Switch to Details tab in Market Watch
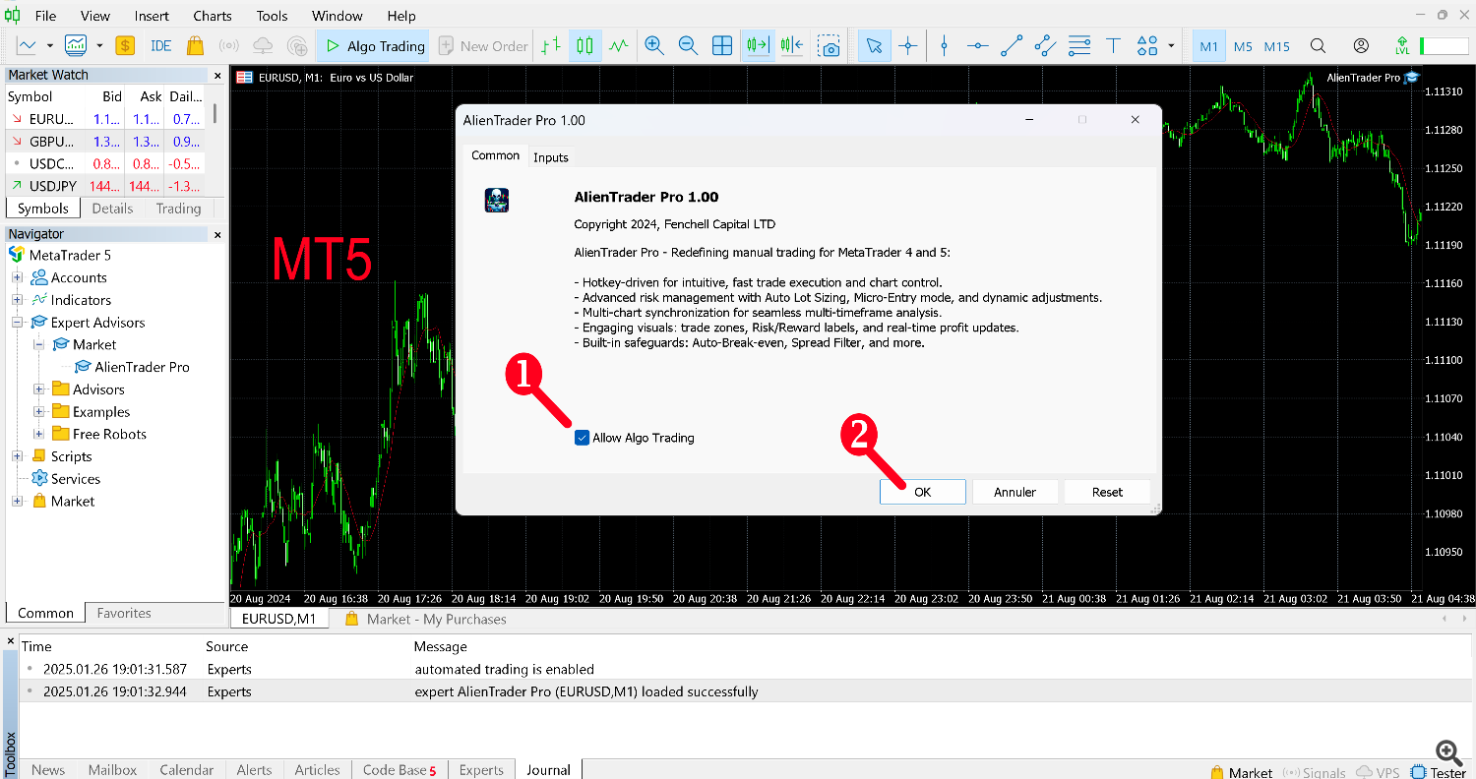 [112, 209]
